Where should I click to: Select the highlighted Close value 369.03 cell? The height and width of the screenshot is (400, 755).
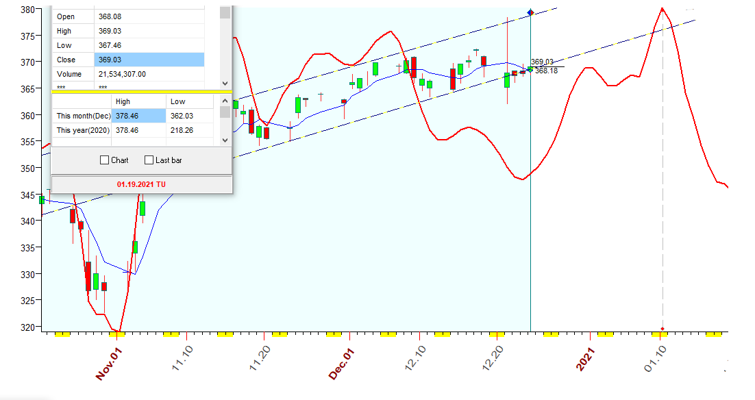point(149,60)
